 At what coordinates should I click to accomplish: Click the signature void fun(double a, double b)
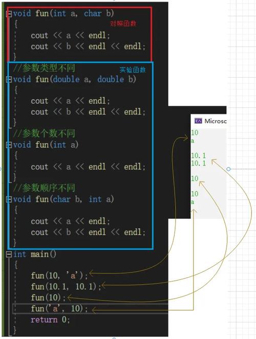point(74,79)
